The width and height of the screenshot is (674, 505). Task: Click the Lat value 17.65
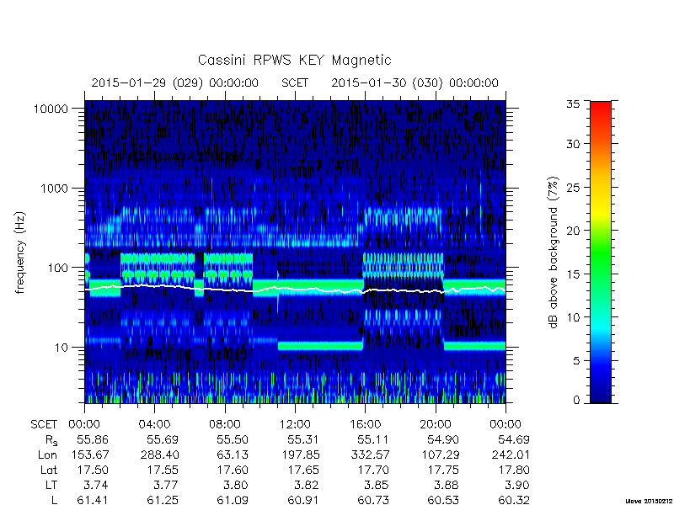pyautogui.click(x=303, y=470)
